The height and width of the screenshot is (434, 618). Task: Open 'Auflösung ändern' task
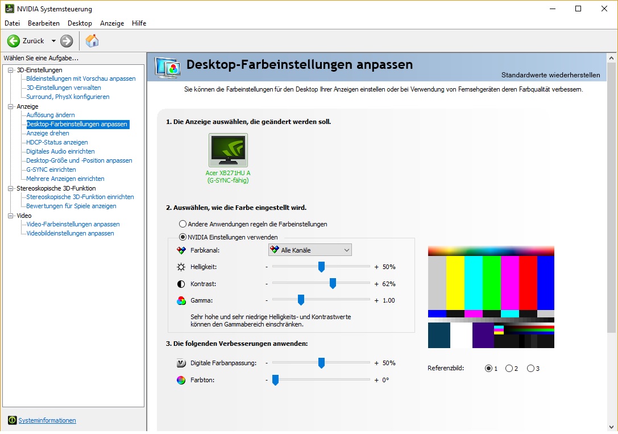(51, 115)
